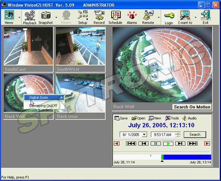The width and height of the screenshot is (221, 181).
Task: Click the red right arrow button
Action: [x=207, y=144]
